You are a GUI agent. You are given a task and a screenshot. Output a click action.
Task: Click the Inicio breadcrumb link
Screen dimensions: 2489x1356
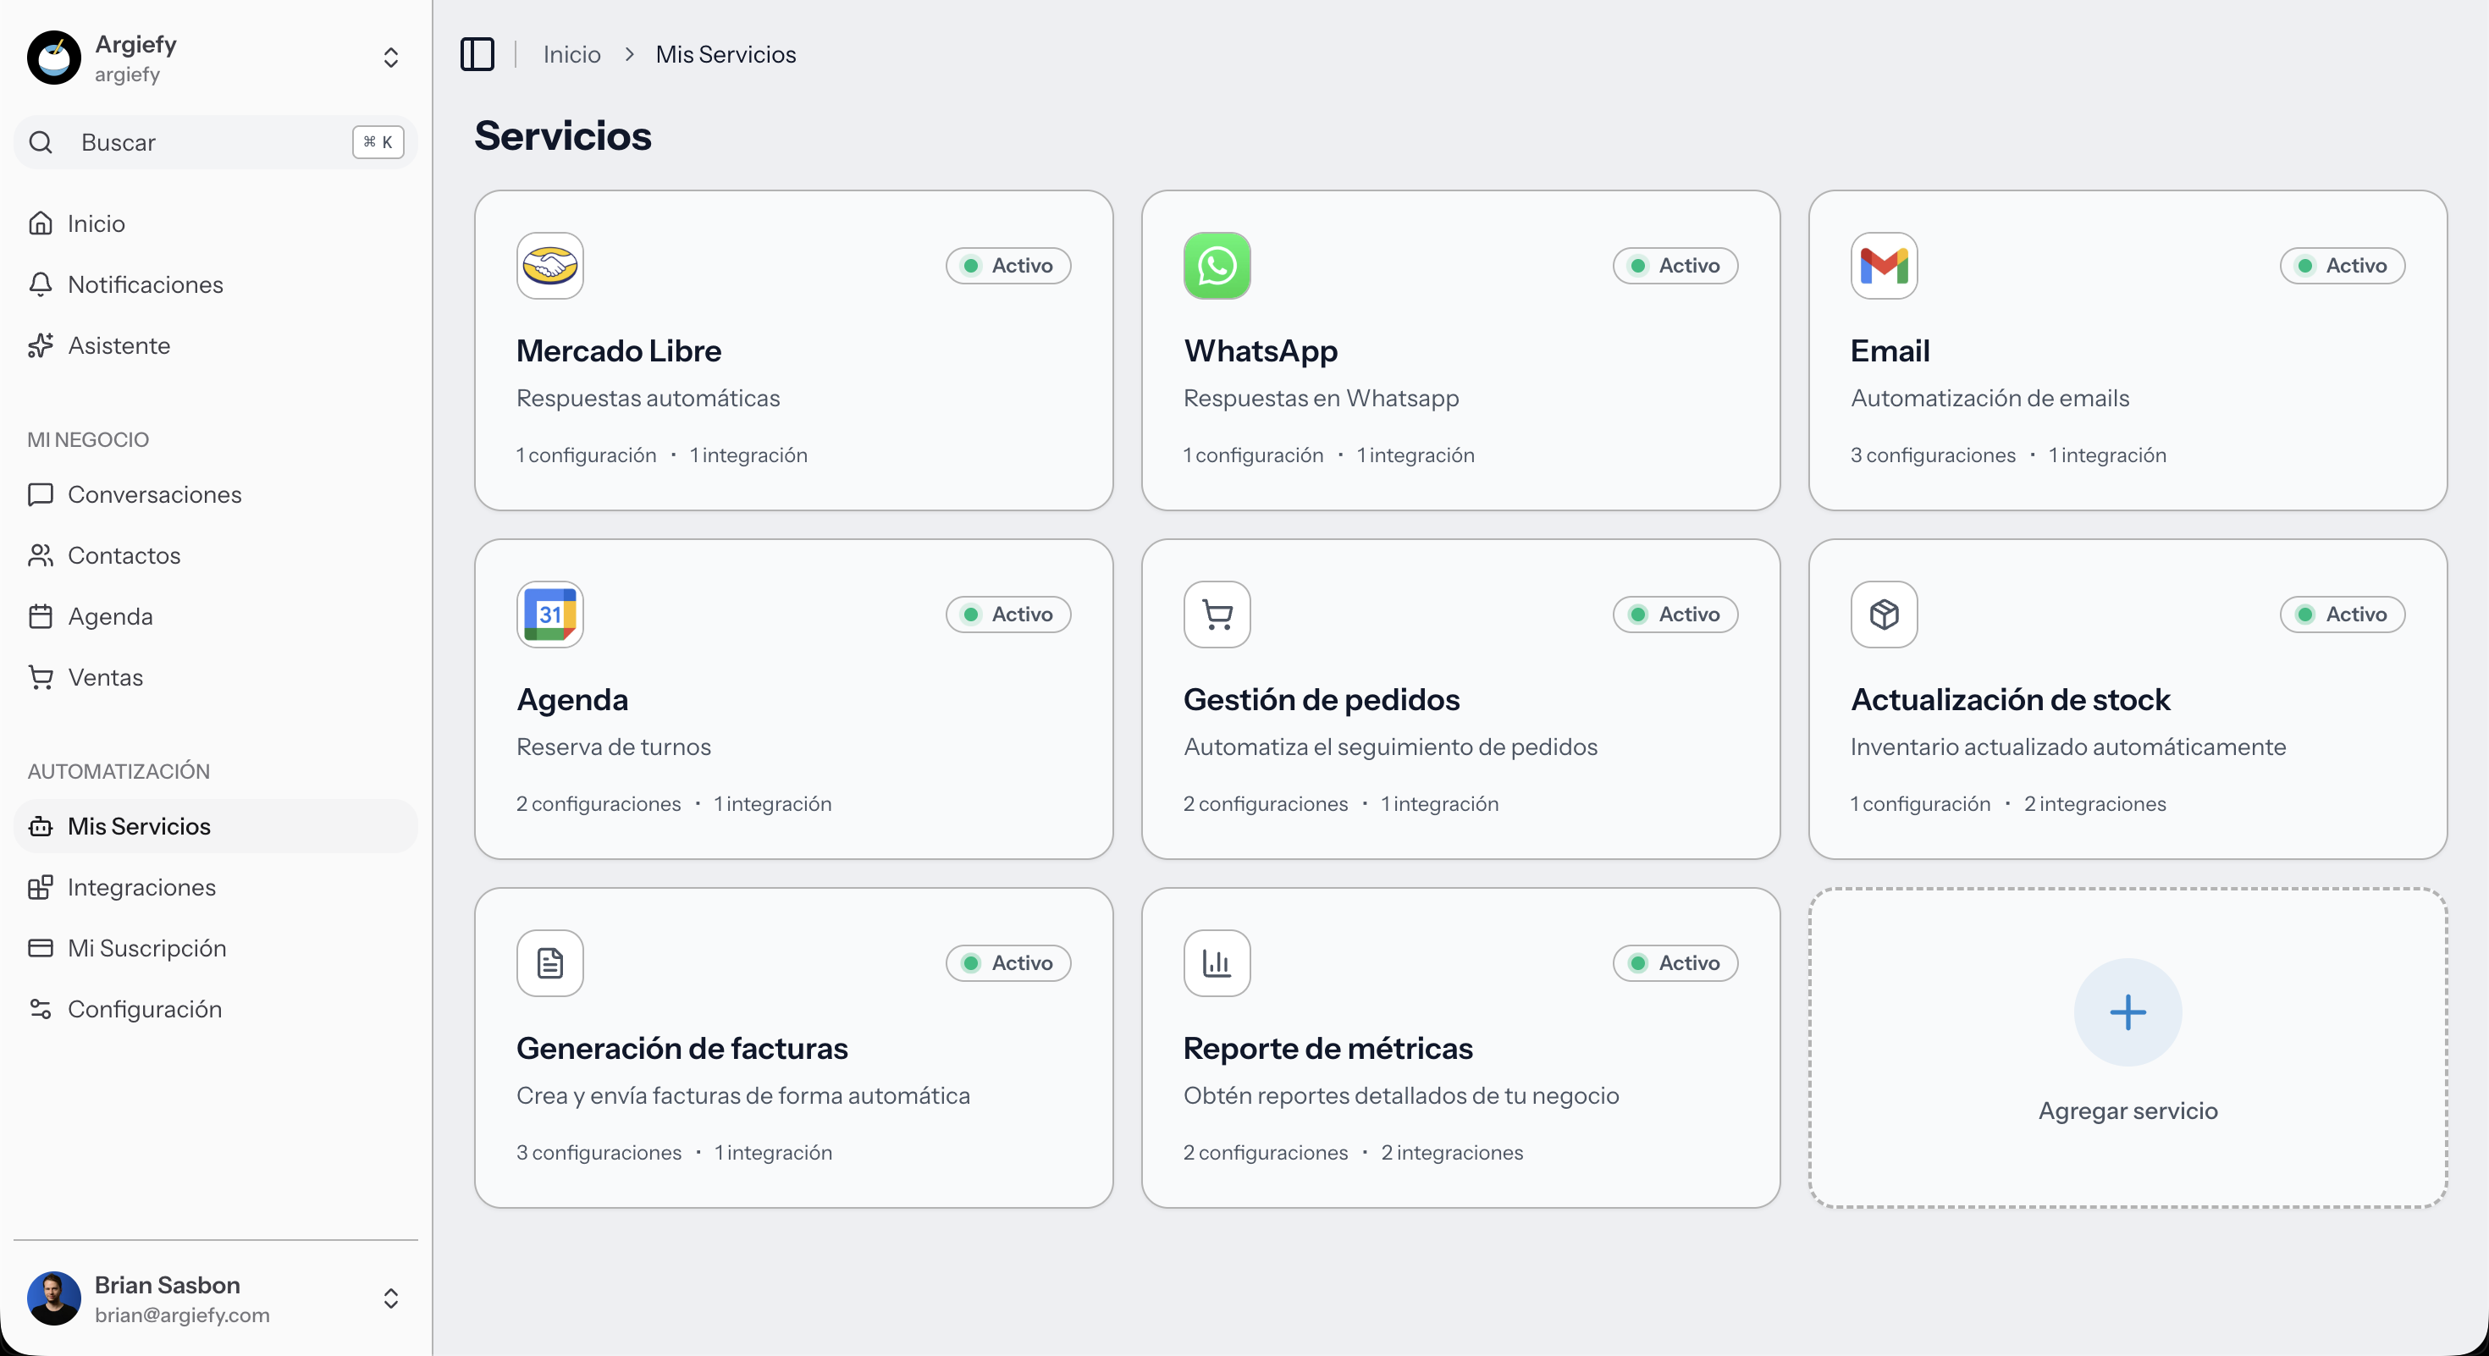point(571,54)
